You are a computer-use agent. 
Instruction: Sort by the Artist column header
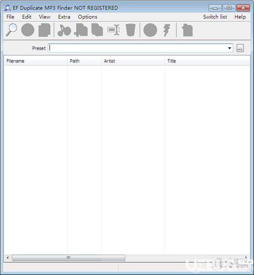pyautogui.click(x=133, y=61)
